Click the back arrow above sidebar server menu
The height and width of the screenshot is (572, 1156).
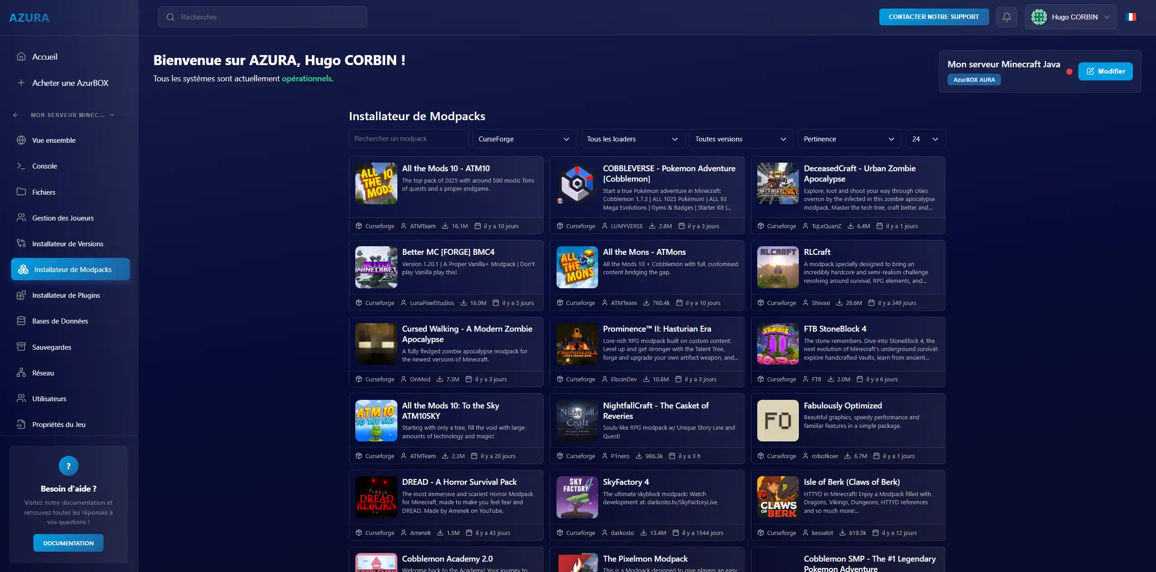[16, 115]
